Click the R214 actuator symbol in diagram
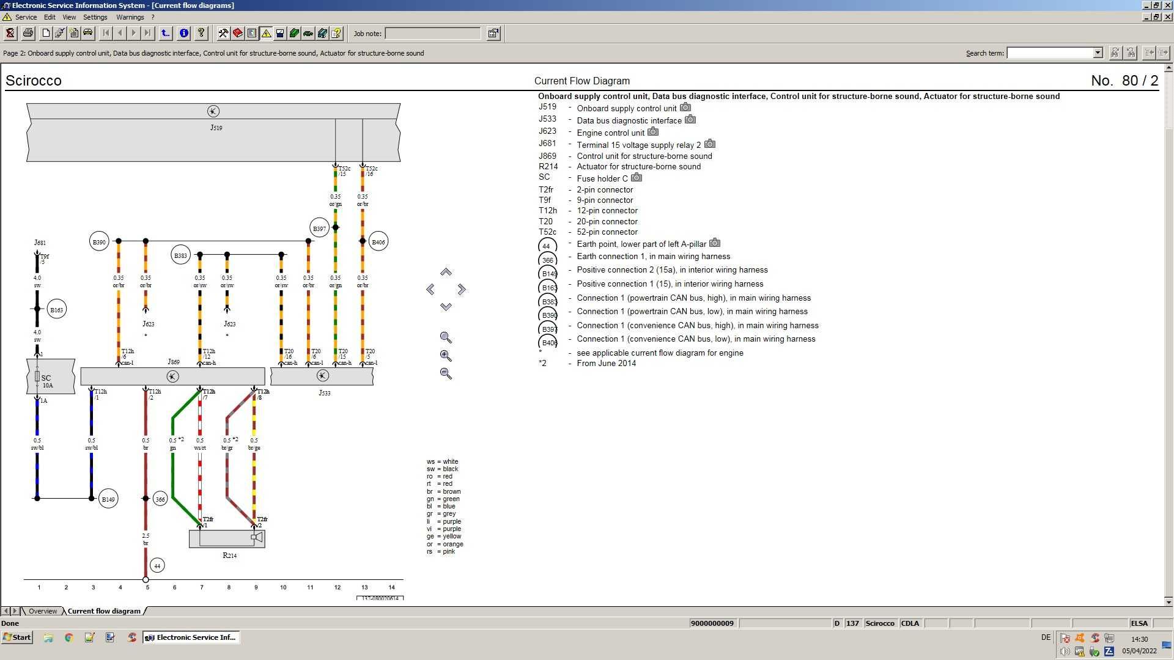The width and height of the screenshot is (1174, 660). click(x=227, y=538)
